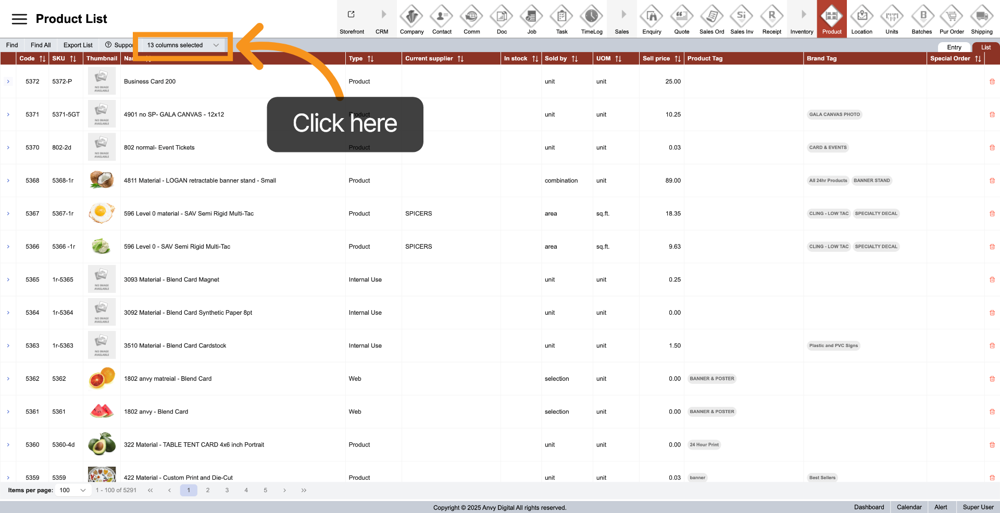Open the Dashboard link in footer

tap(869, 507)
